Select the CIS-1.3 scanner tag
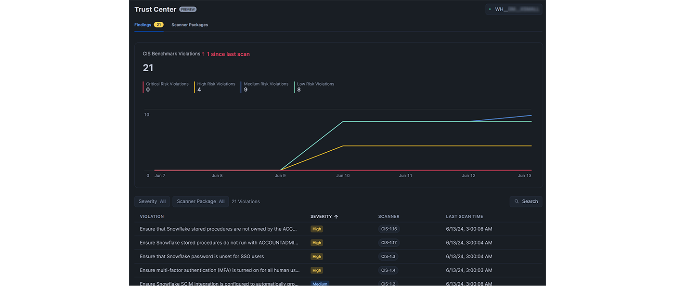This screenshot has height=289, width=674. point(388,257)
